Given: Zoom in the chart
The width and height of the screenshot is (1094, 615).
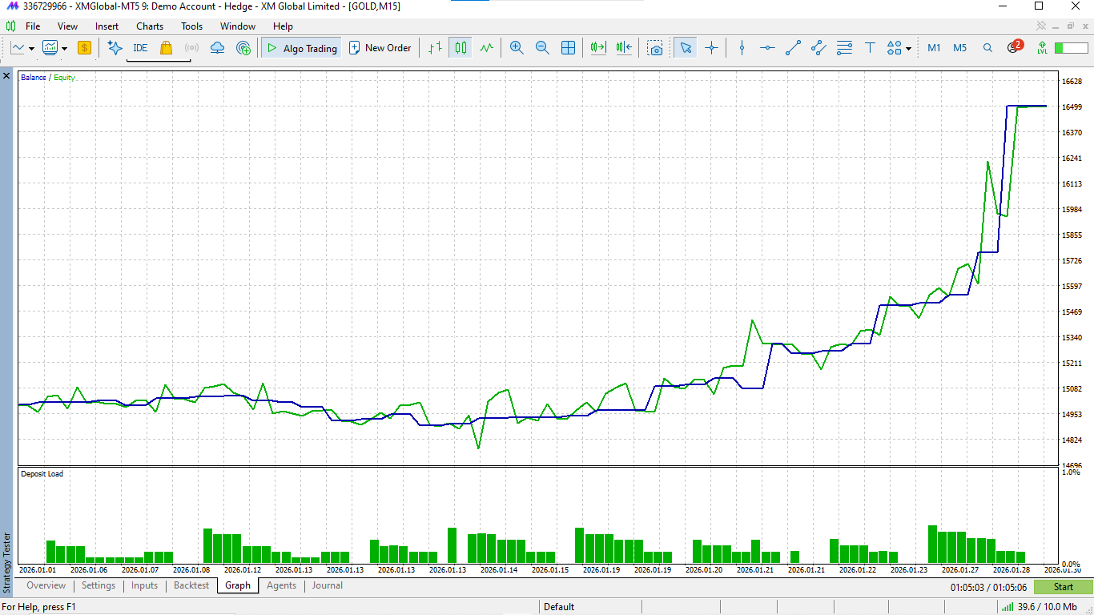Looking at the screenshot, I should point(517,48).
